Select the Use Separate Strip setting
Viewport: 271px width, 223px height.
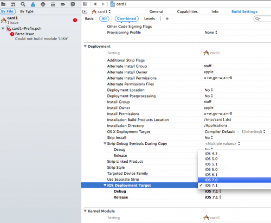click(123, 180)
